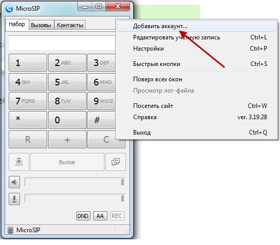Click the video call webcam icon
The width and height of the screenshot is (280, 245).
[19, 162]
